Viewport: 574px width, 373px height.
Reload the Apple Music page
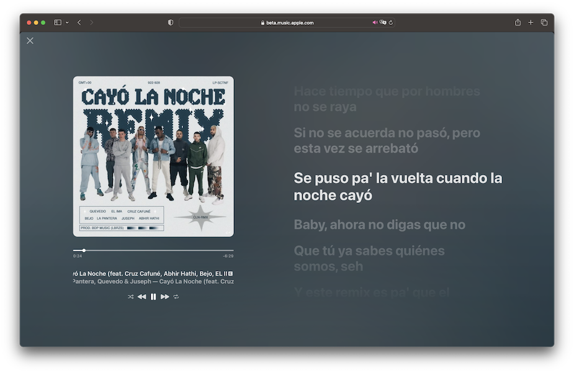click(x=390, y=23)
